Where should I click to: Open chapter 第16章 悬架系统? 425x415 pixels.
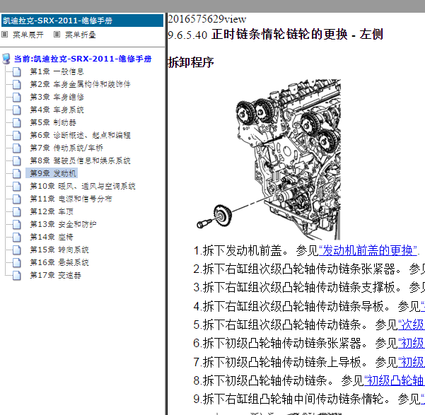click(59, 263)
